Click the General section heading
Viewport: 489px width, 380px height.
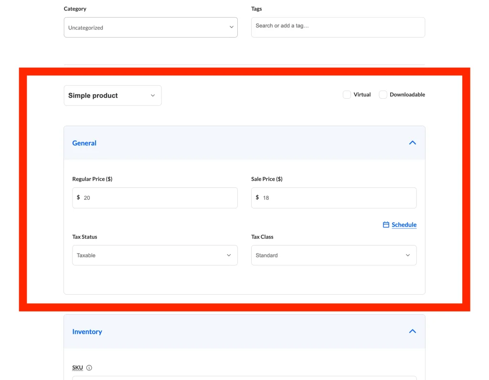tap(85, 143)
